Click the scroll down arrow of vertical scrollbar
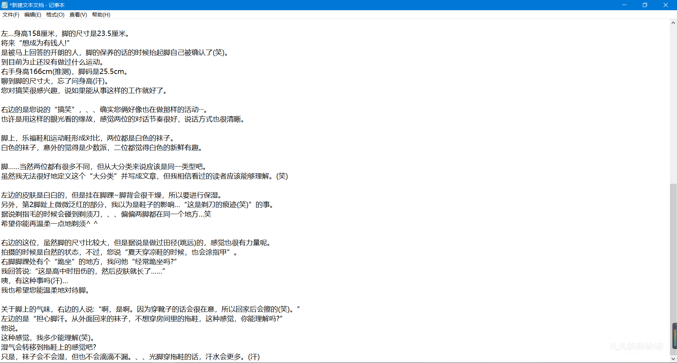The width and height of the screenshot is (677, 363). click(673, 360)
